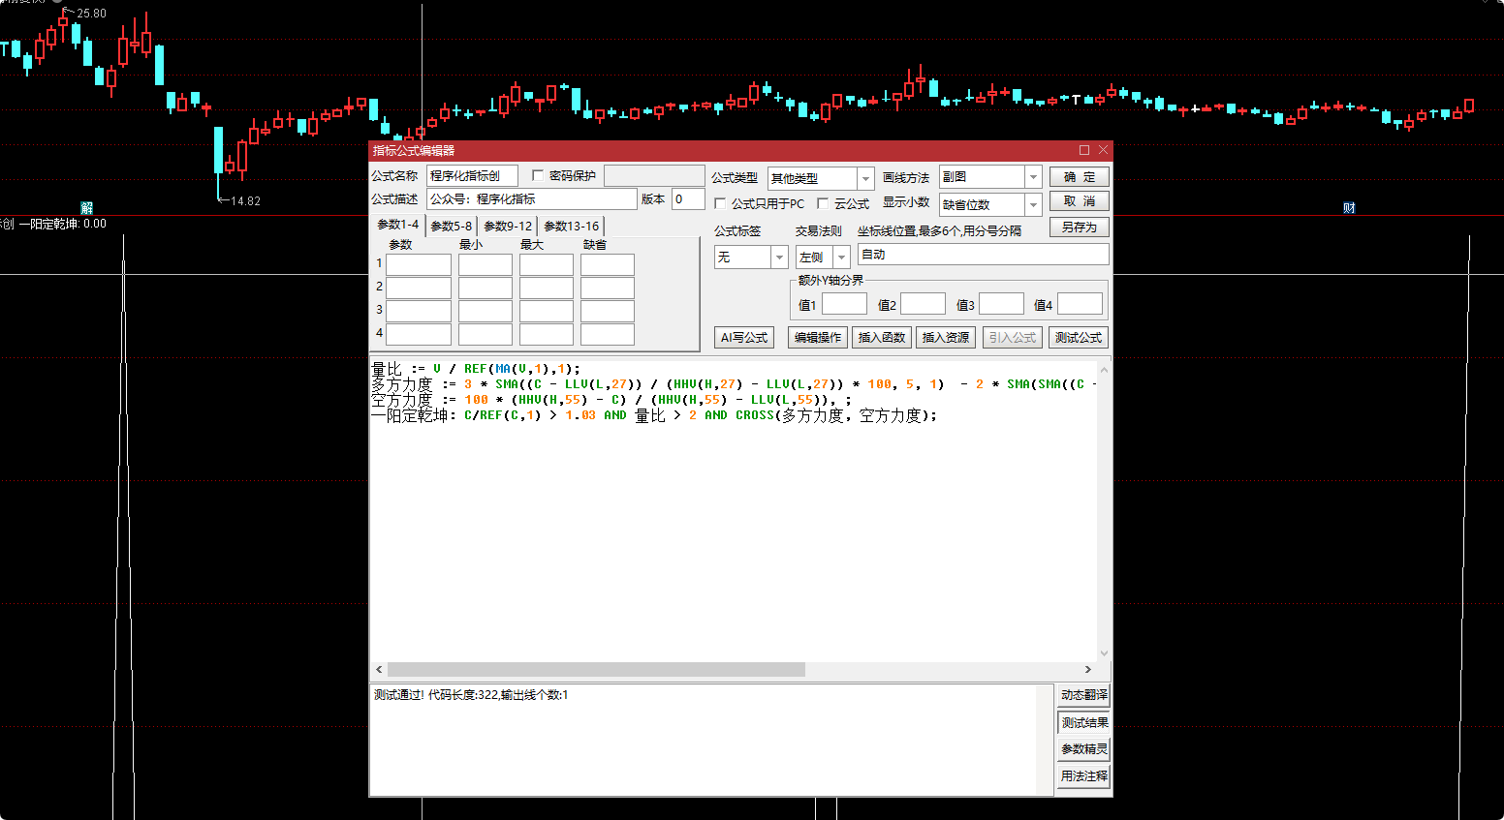
Task: Click the horizontal scrollbar right arrow
Action: click(1088, 670)
